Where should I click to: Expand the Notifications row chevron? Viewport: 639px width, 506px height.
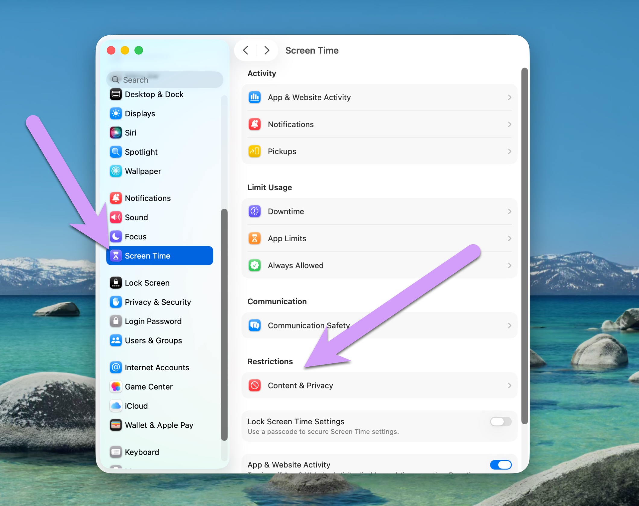(509, 125)
